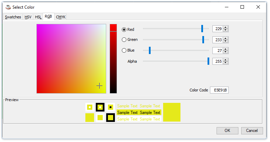Confirm the color with OK button
The height and width of the screenshot is (142, 270).
[227, 131]
